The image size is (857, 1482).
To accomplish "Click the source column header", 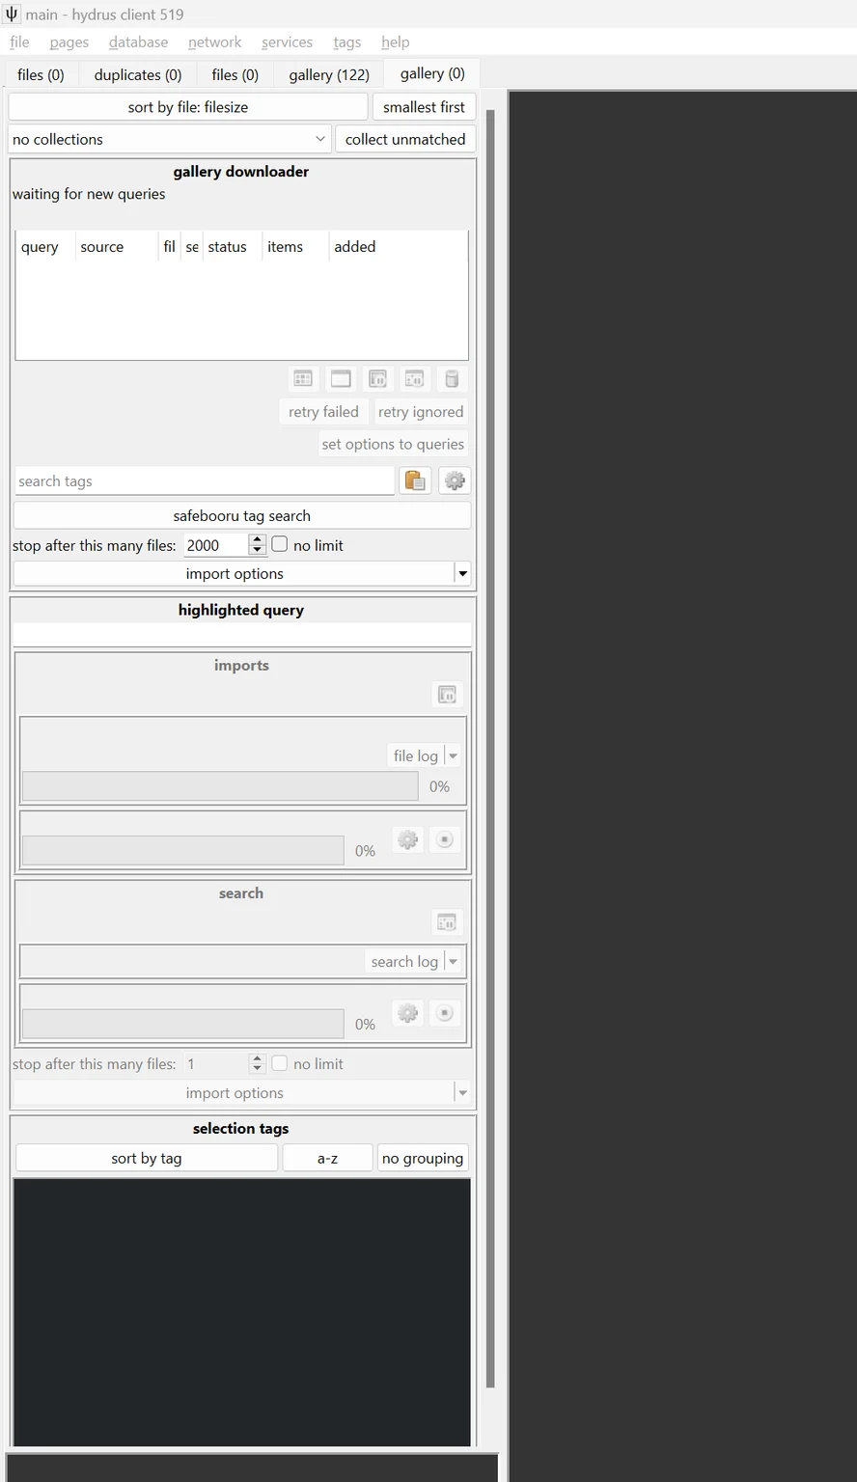I will [x=117, y=247].
